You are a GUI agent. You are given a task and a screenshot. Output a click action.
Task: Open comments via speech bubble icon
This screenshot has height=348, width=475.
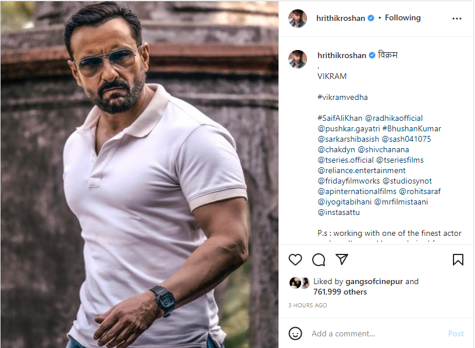(319, 260)
